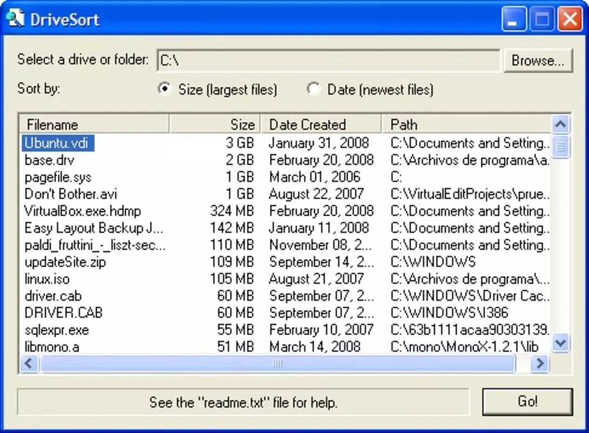Select the Easy Layout Backup file row
The image size is (589, 433).
coord(284,228)
